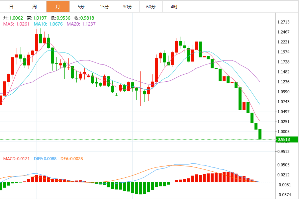Open the 5分 timeframe tab
This screenshot has width=299, height=199.
coord(81,7)
